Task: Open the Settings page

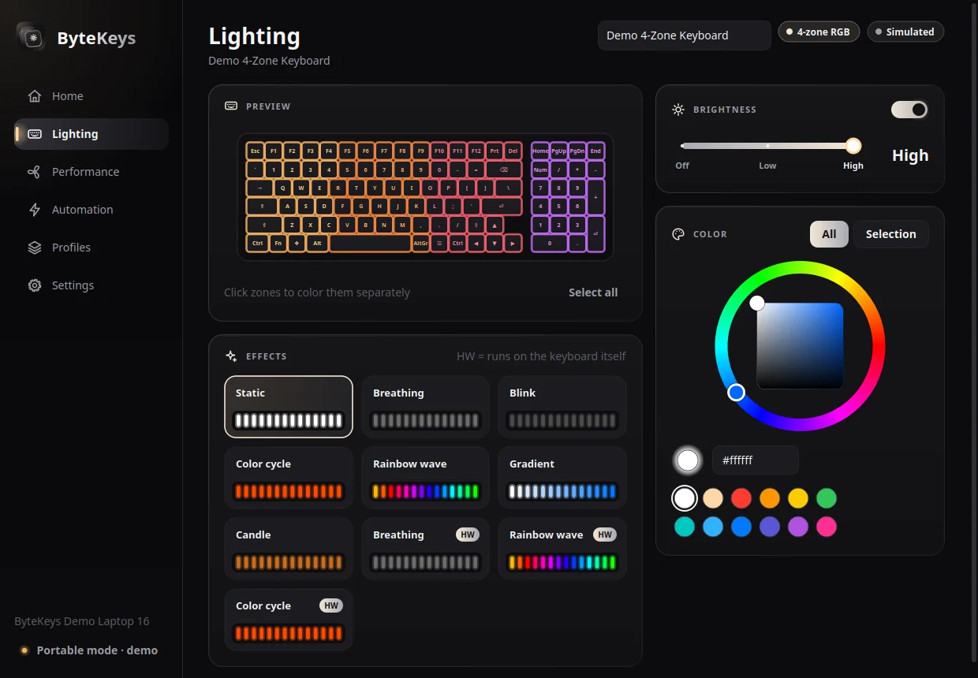Action: [x=91, y=285]
